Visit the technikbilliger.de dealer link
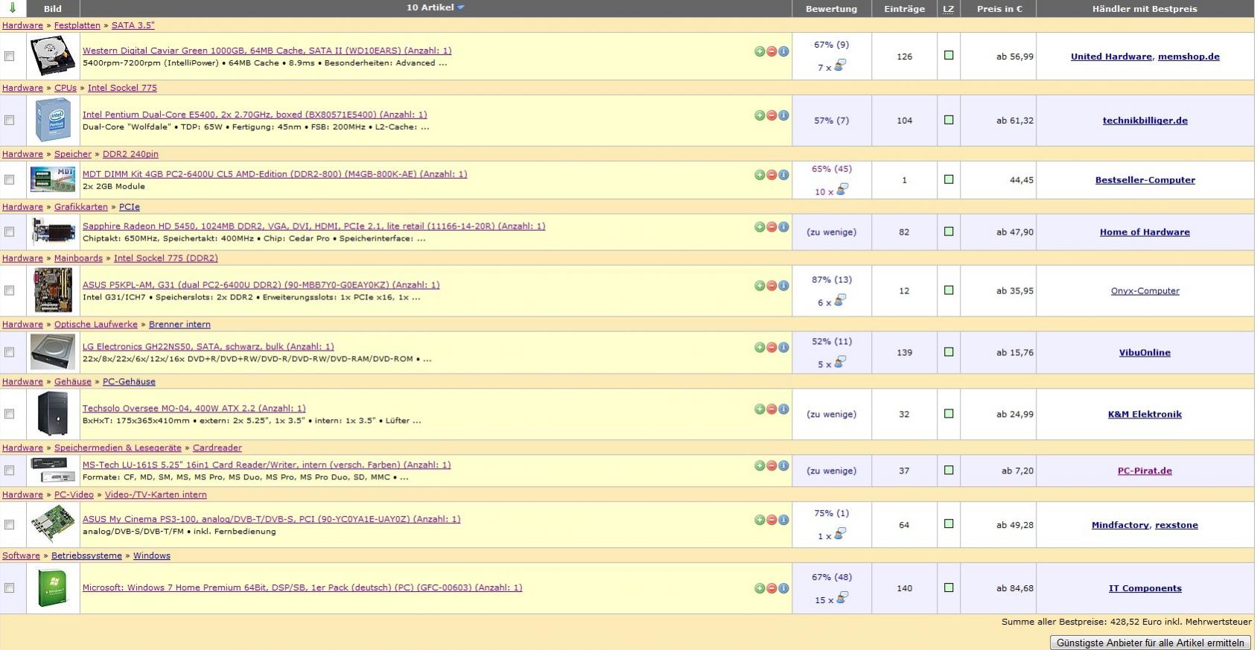The height and width of the screenshot is (650, 1257). [1145, 121]
